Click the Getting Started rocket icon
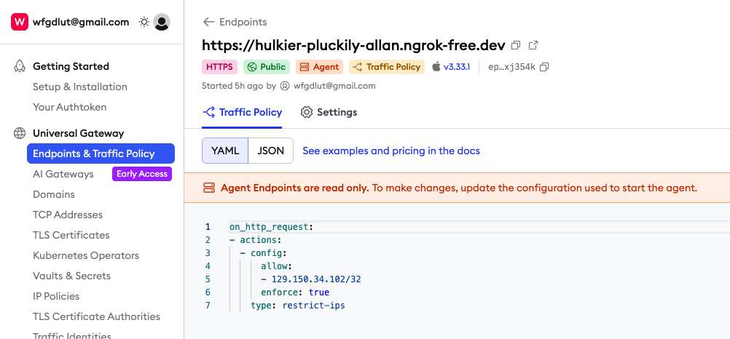This screenshot has height=339, width=730. click(20, 66)
